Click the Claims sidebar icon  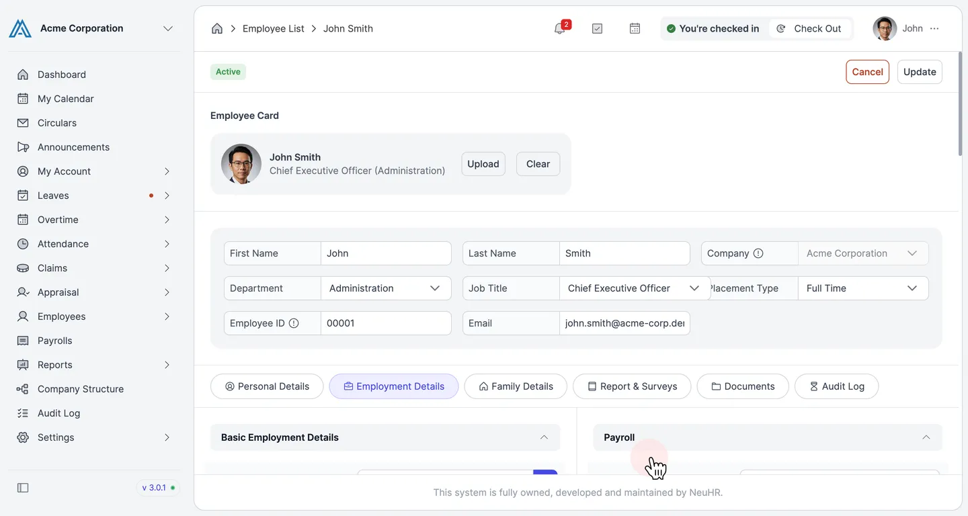point(23,268)
